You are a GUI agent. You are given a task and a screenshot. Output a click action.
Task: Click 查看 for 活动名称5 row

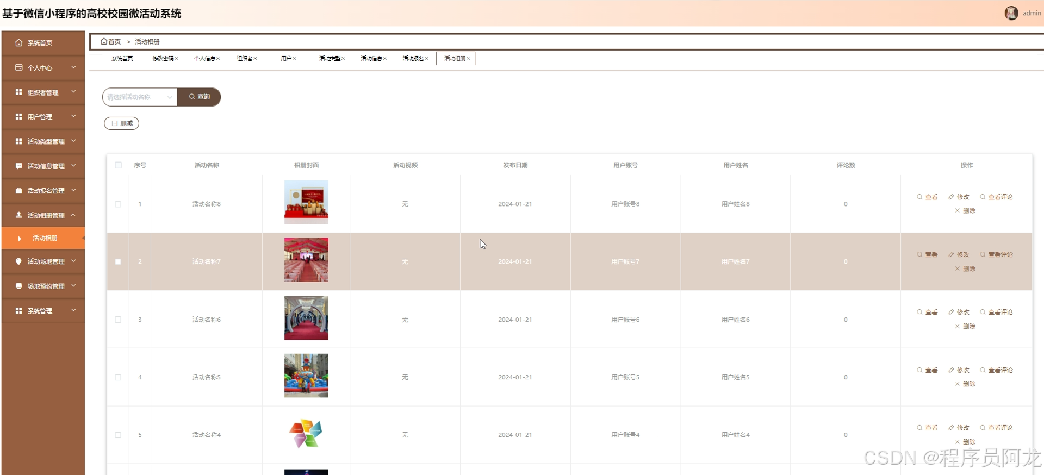[927, 370]
